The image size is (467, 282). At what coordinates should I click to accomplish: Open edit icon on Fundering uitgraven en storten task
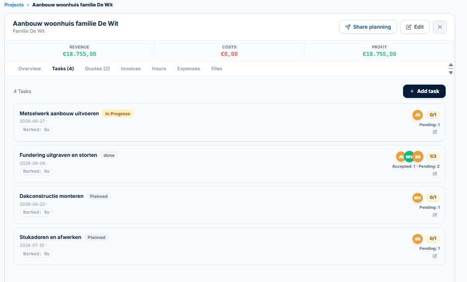click(435, 174)
